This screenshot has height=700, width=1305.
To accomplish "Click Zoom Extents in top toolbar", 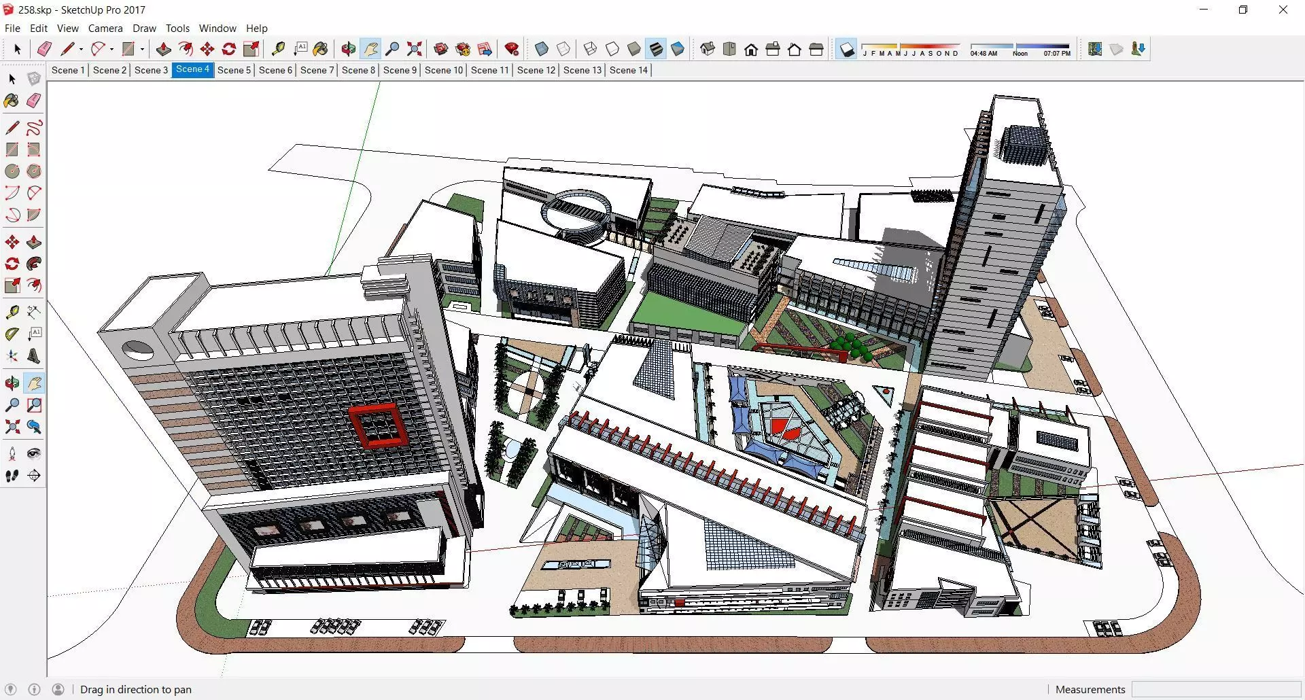I will [x=414, y=49].
